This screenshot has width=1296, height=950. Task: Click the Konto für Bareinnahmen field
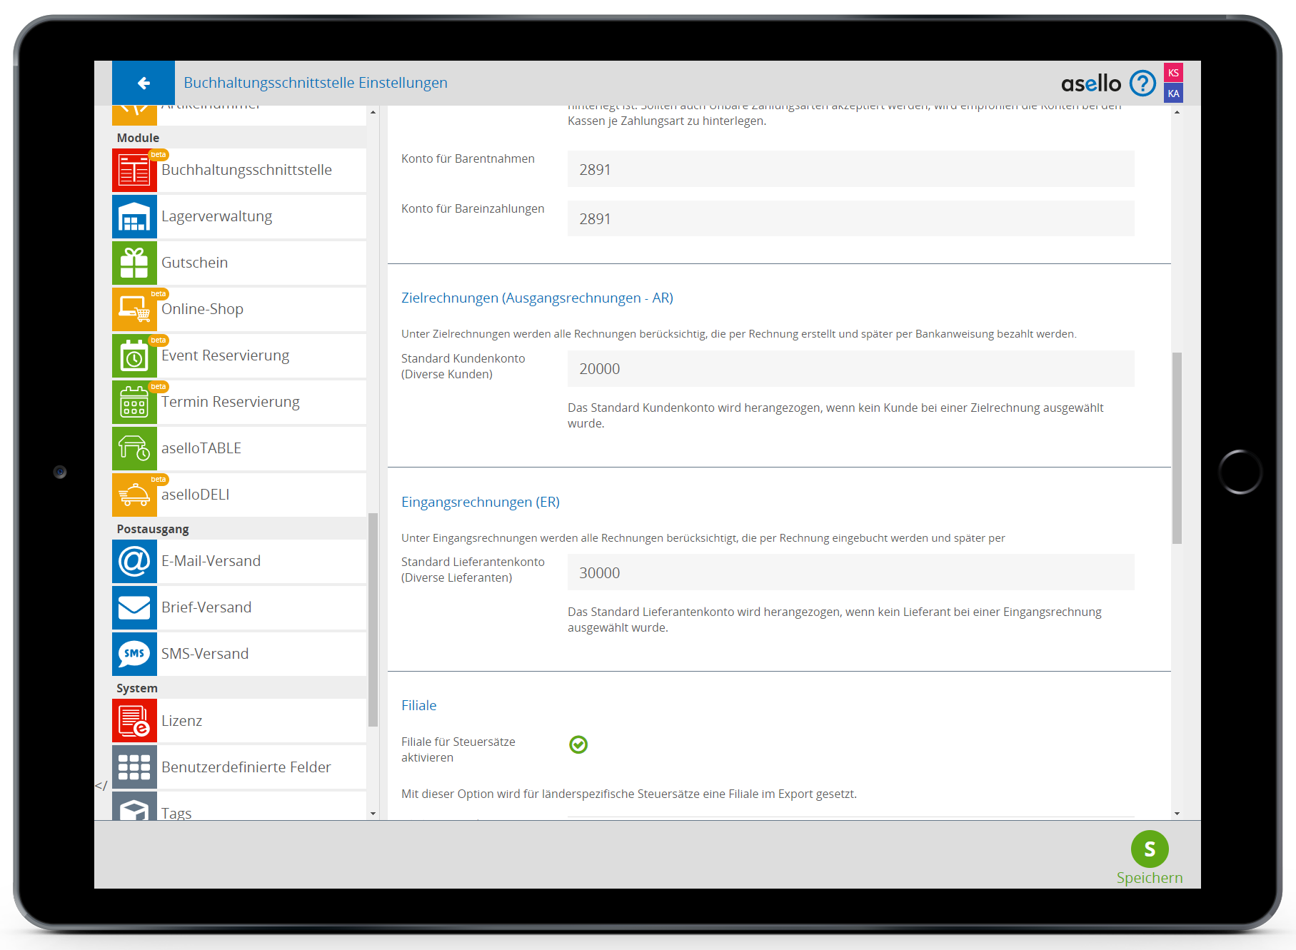pyautogui.click(x=850, y=169)
